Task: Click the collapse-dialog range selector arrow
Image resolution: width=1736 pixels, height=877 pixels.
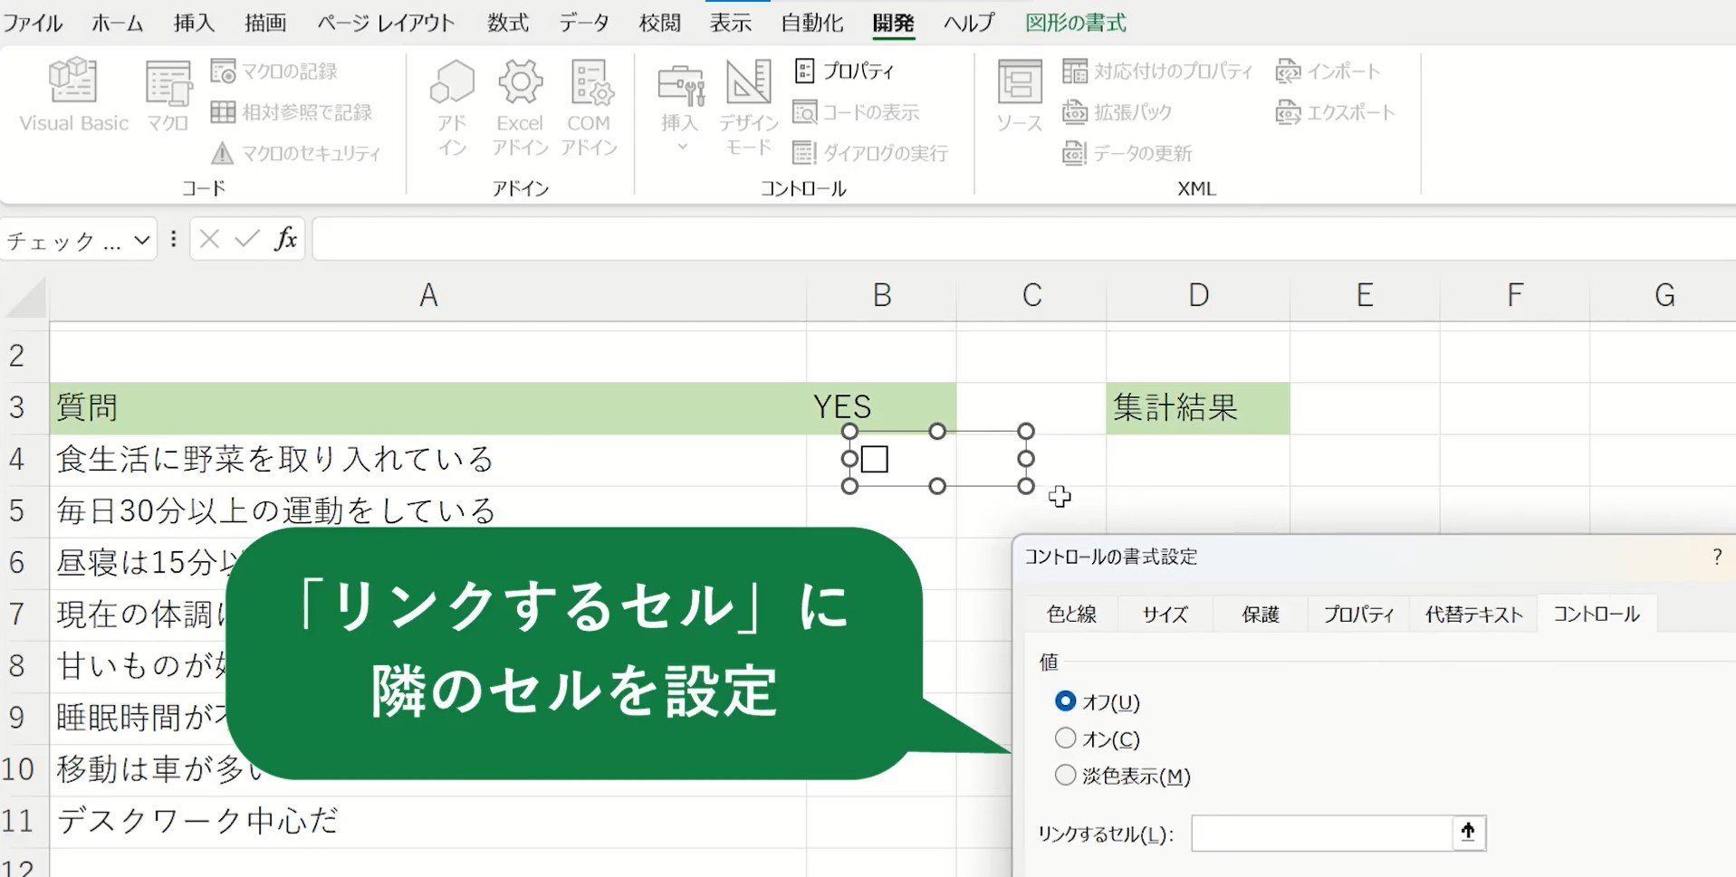Action: [x=1468, y=832]
